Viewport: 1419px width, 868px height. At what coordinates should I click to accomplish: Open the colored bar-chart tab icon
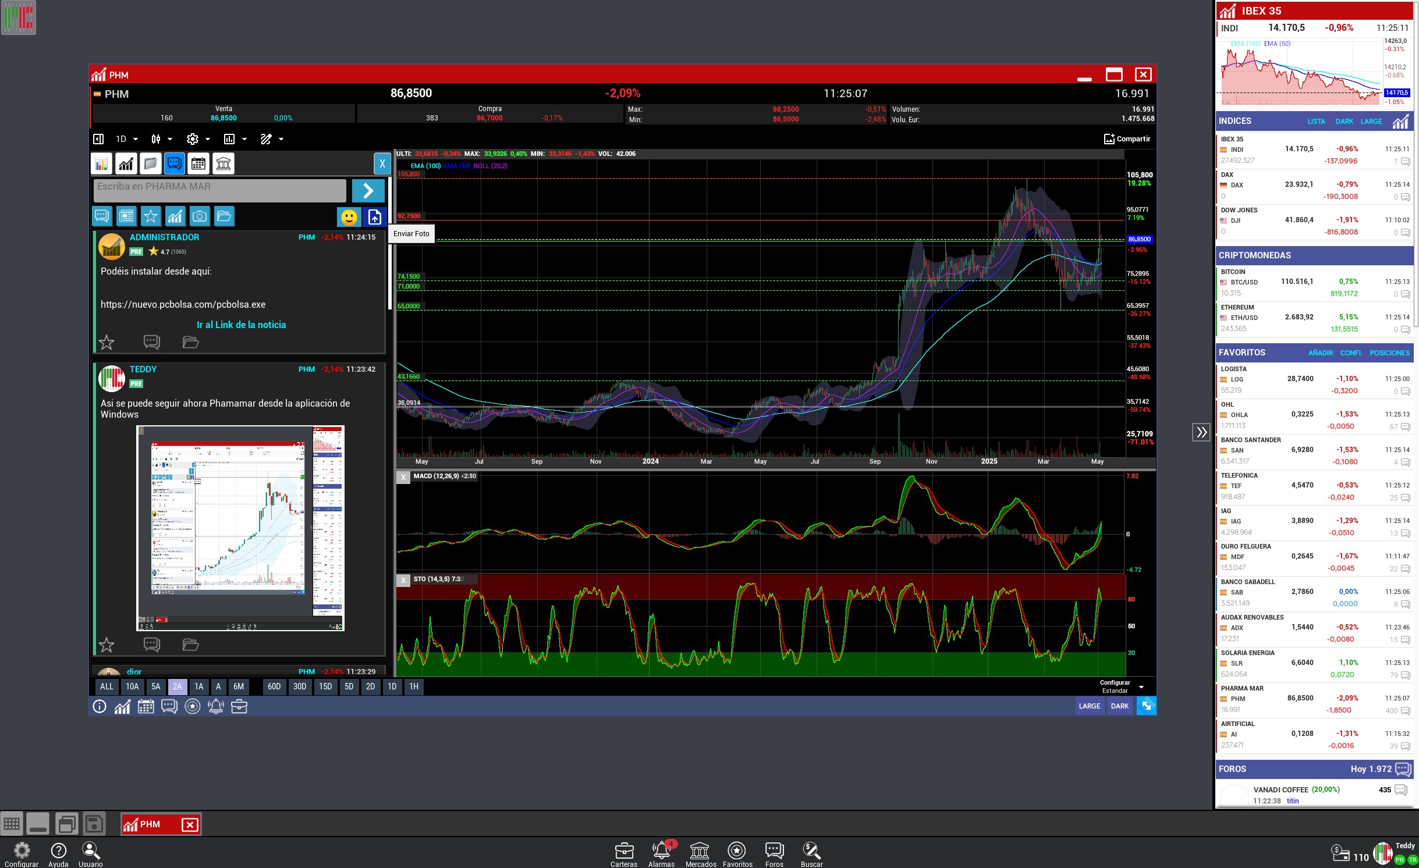tap(101, 164)
